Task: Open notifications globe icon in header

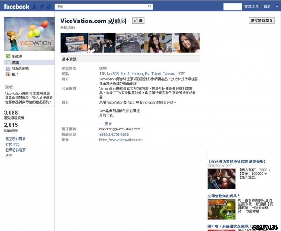Action: [x=49, y=7]
